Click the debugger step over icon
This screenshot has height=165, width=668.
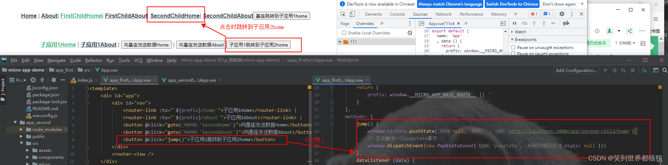pyautogui.click(x=524, y=23)
